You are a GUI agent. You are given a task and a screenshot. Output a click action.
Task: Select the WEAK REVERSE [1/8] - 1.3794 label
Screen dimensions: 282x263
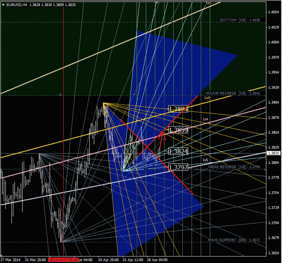[x=234, y=167]
